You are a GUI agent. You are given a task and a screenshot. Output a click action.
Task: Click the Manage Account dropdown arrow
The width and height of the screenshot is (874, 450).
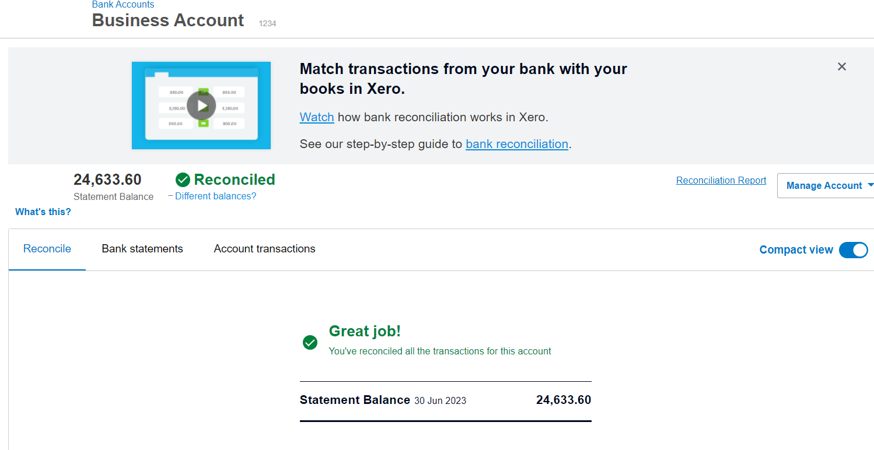click(x=870, y=185)
